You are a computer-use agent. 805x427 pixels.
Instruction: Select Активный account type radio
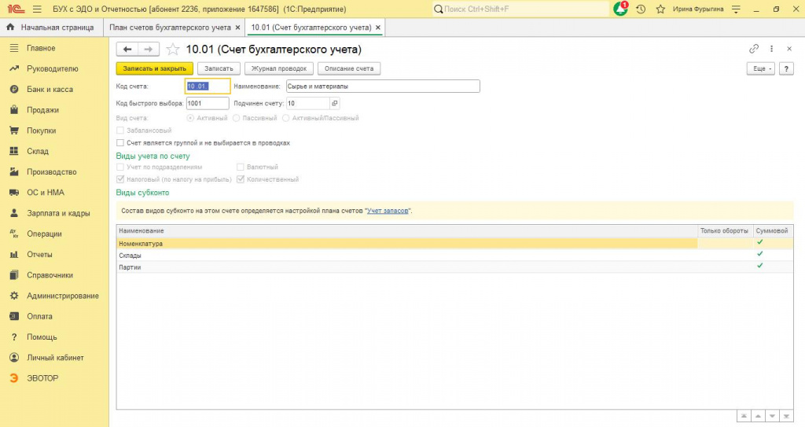pos(190,118)
